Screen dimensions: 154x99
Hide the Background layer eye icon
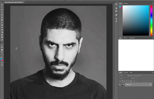pos(120,85)
